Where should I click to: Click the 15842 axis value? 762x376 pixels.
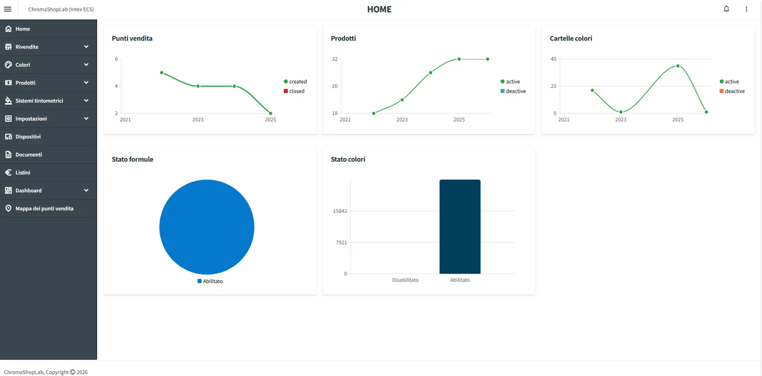point(340,211)
